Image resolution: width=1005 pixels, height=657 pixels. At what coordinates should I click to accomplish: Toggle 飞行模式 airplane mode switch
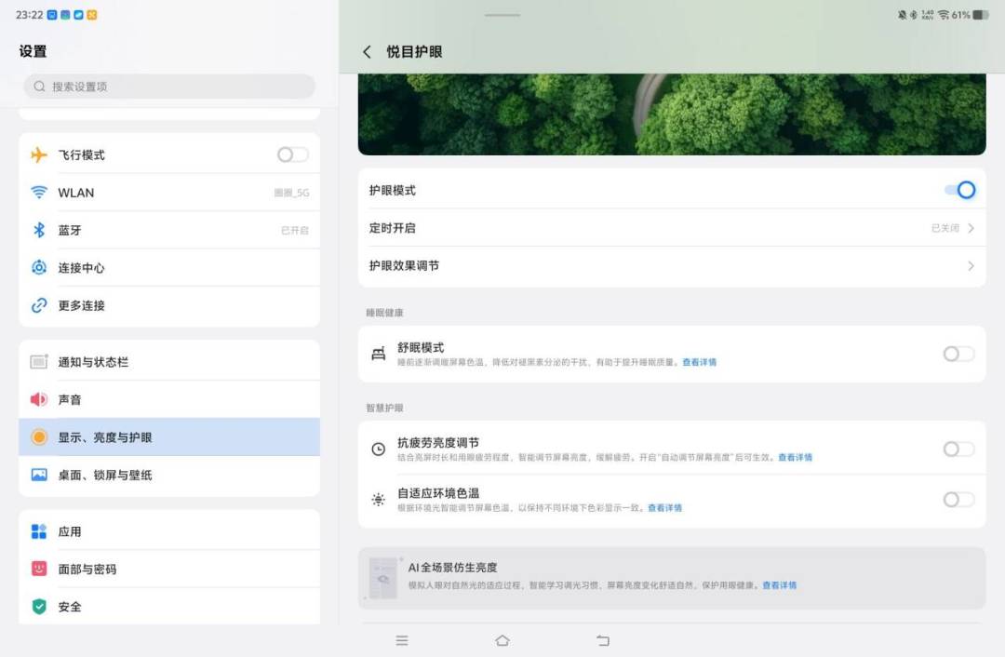(293, 155)
